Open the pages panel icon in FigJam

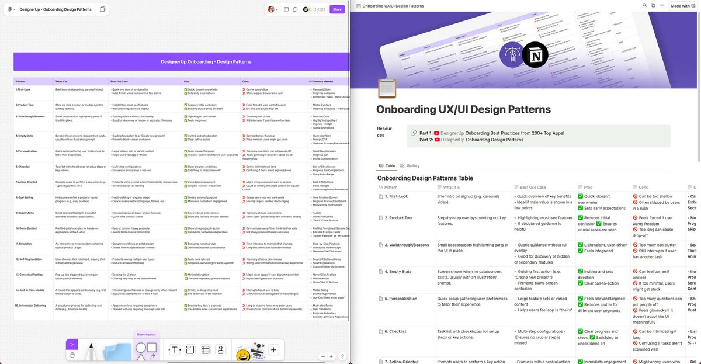(x=103, y=9)
